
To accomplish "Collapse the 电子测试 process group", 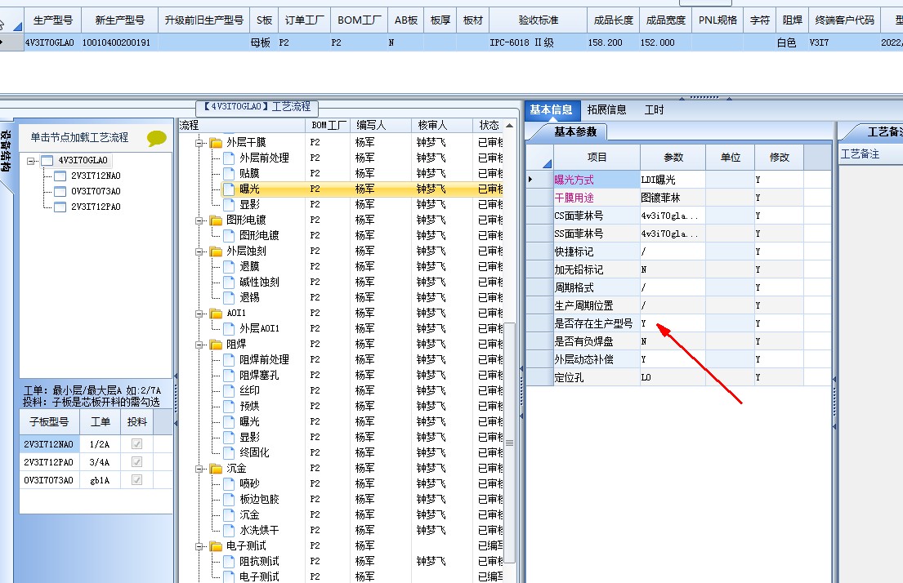I will tap(199, 547).
